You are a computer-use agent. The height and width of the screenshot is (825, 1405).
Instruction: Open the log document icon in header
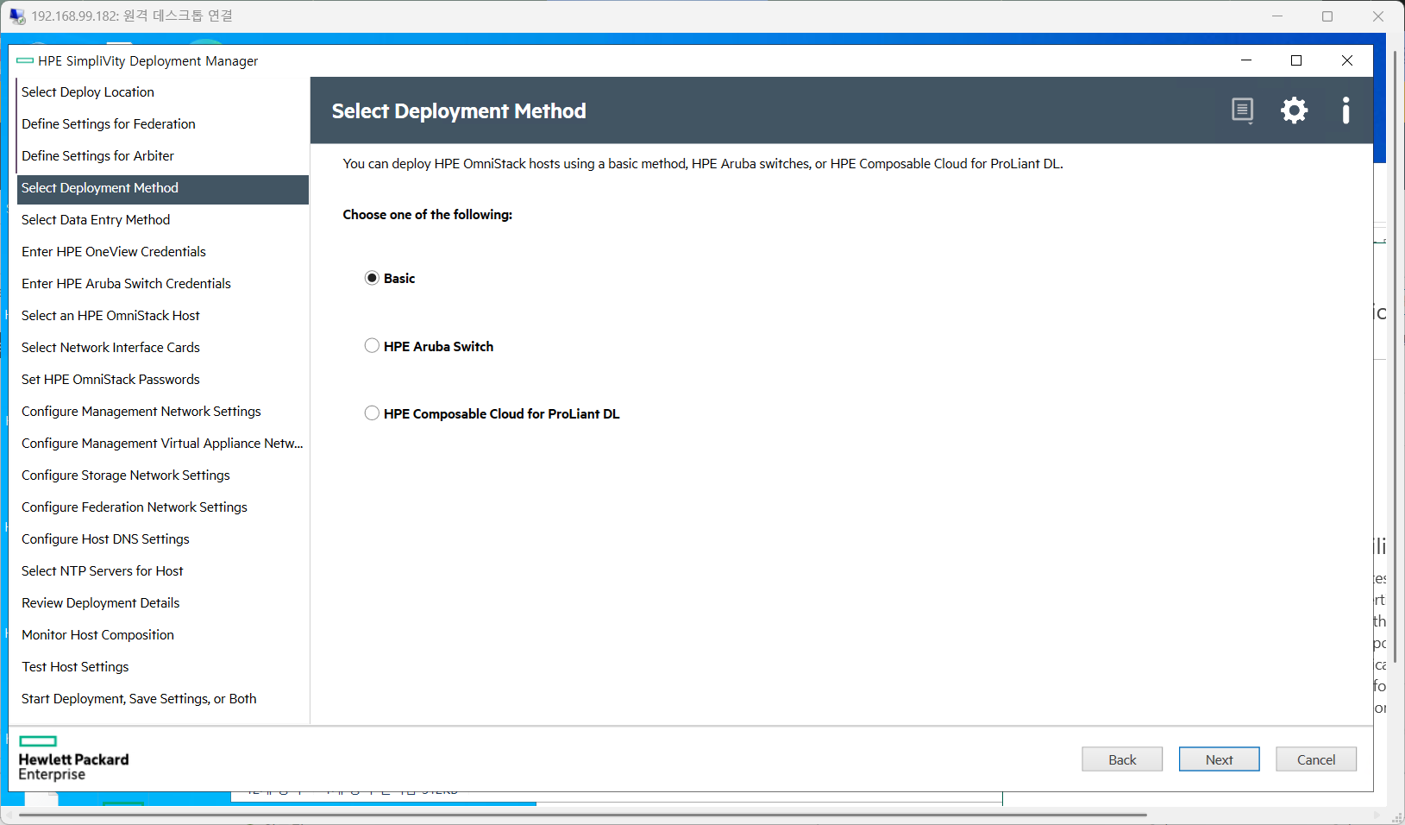1242,110
